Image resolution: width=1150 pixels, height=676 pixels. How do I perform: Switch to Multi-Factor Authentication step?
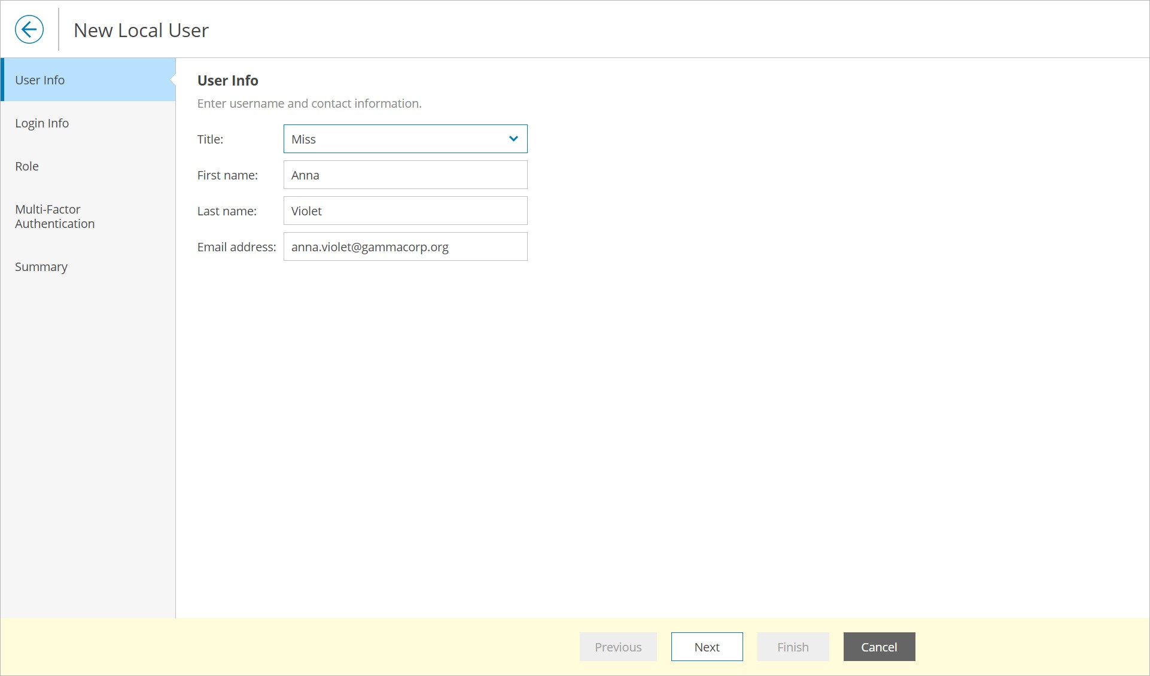[x=54, y=217]
